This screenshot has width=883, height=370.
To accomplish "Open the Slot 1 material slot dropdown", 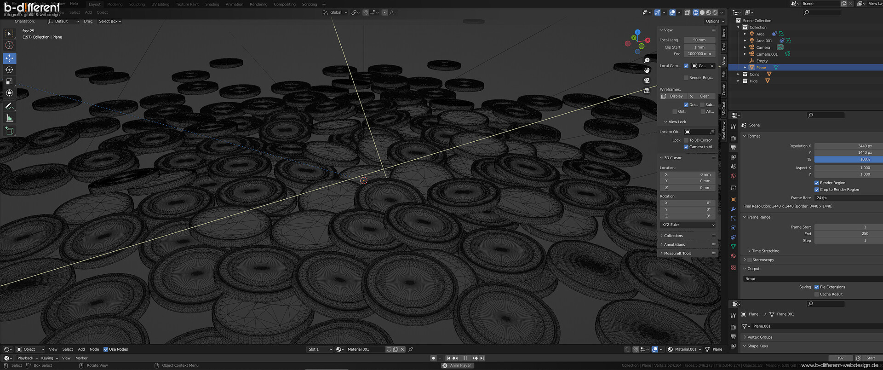I will [320, 349].
